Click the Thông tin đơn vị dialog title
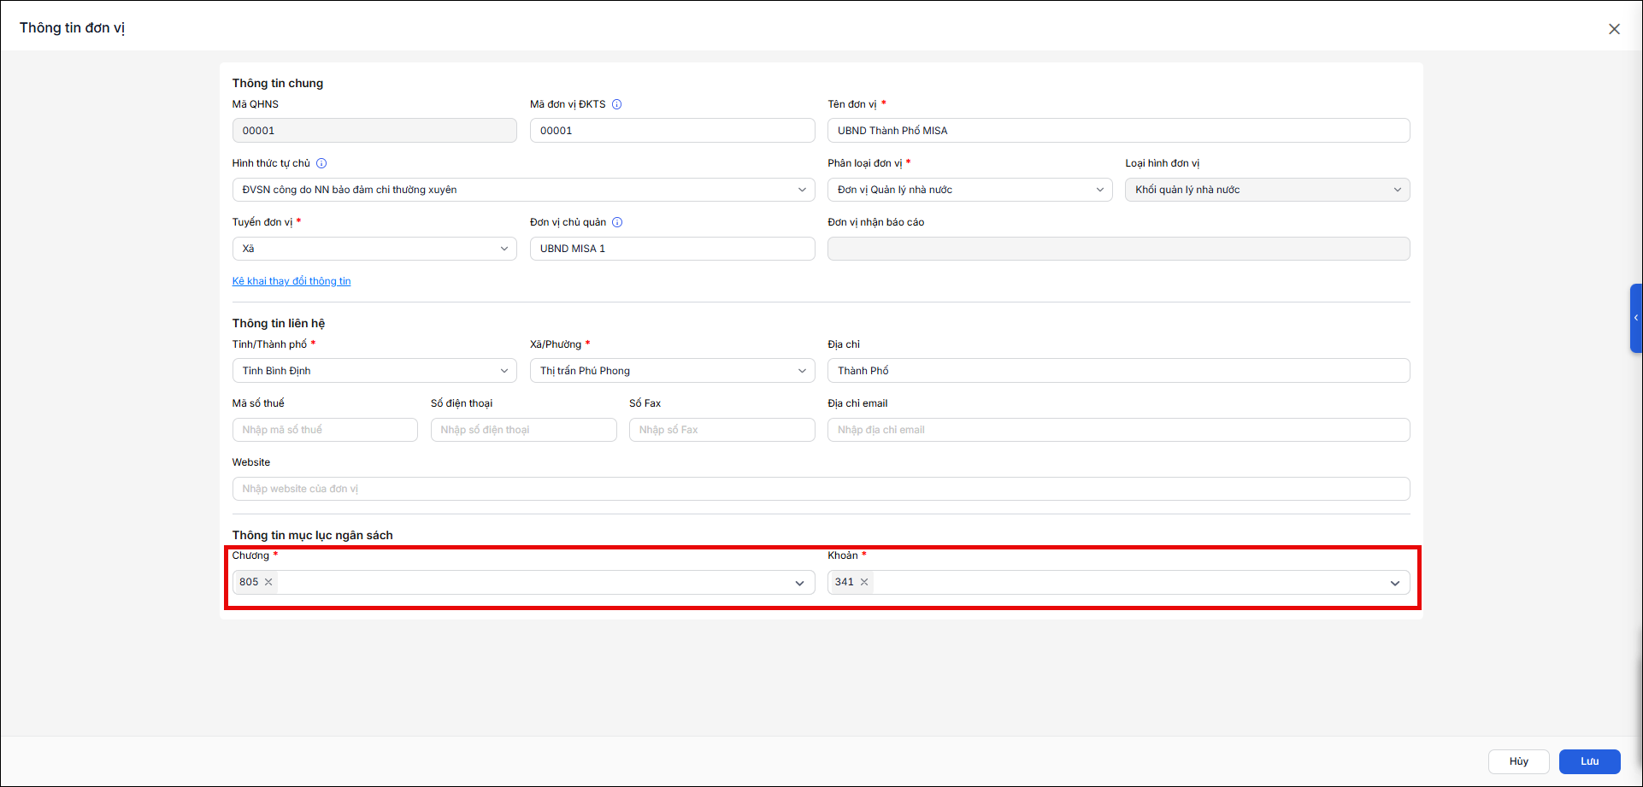 coord(73,28)
